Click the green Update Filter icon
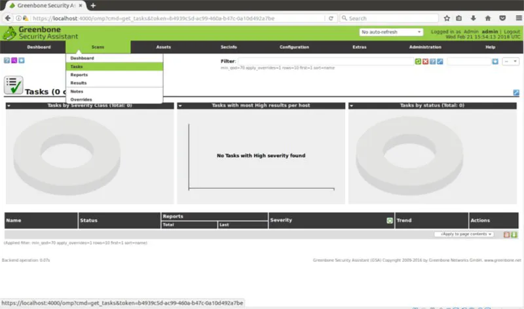This screenshot has height=309, width=524. (x=418, y=62)
